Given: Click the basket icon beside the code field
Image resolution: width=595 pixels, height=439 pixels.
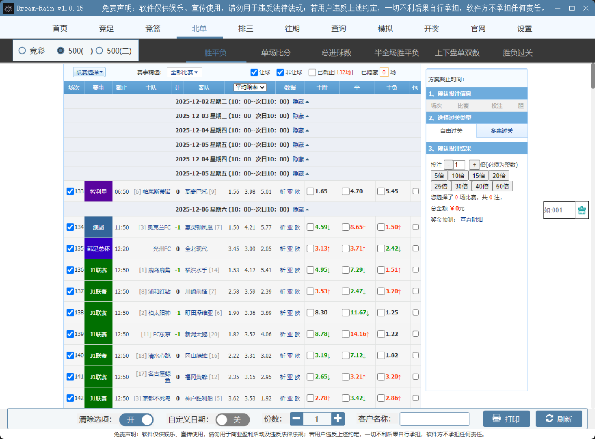Looking at the screenshot, I should pos(582,210).
